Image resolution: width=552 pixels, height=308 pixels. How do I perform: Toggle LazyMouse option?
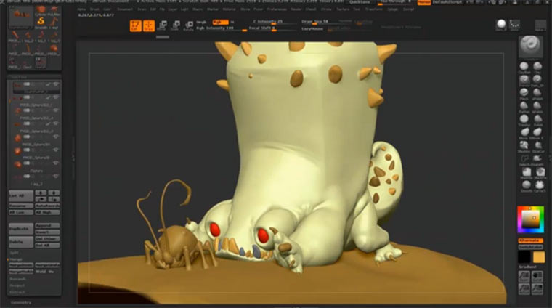[312, 28]
